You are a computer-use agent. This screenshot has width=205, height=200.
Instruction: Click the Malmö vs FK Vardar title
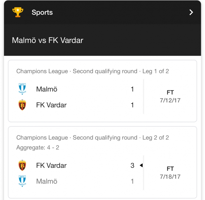tap(47, 40)
